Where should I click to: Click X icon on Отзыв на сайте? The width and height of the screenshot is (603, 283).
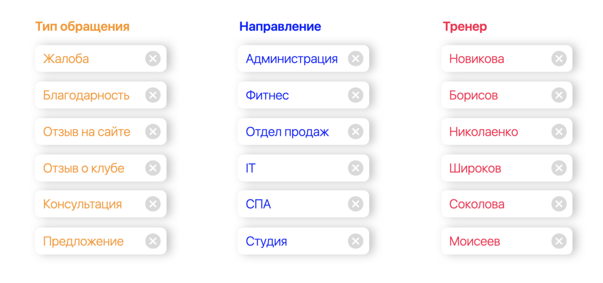[x=153, y=132]
